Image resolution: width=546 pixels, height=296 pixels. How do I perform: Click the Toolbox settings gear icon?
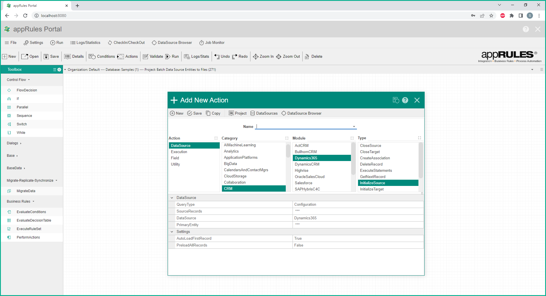(x=59, y=70)
